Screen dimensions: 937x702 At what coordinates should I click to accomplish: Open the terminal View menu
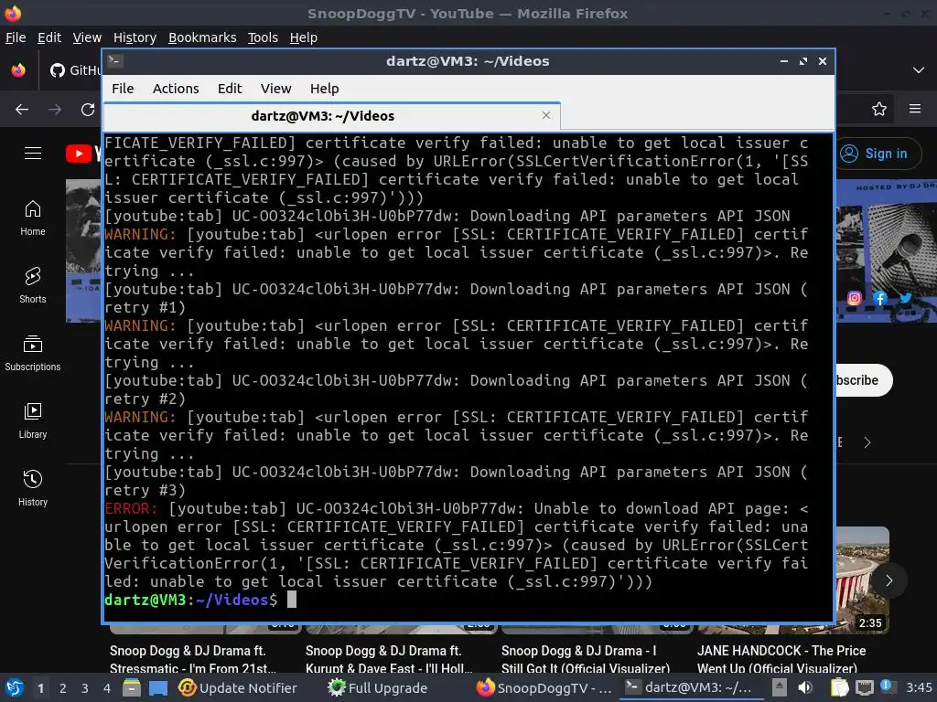tap(275, 89)
